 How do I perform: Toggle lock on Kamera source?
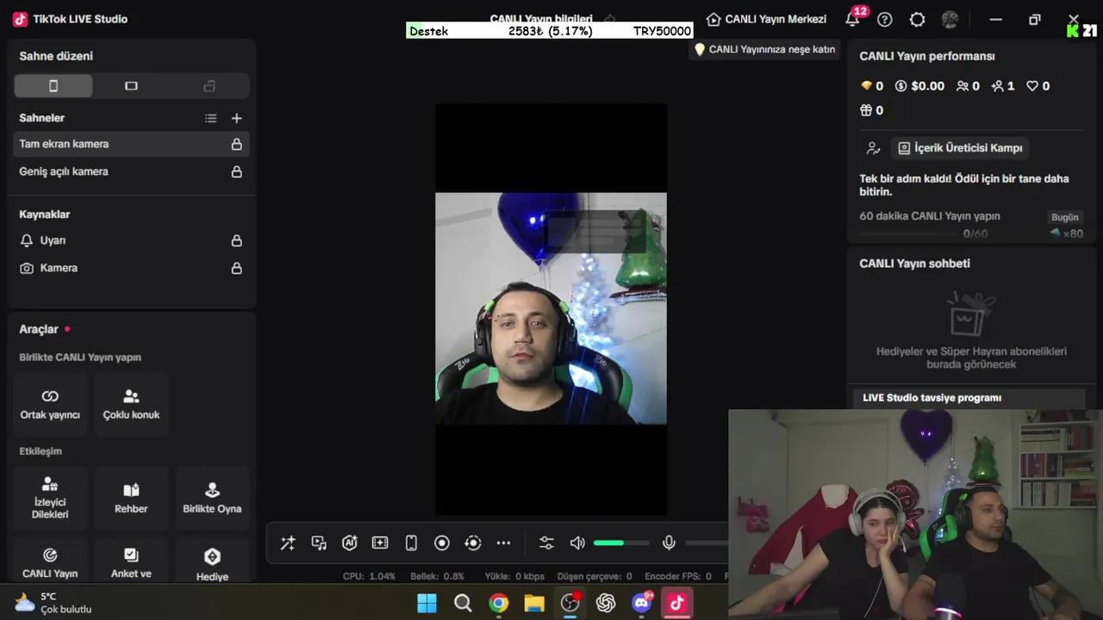pyautogui.click(x=236, y=268)
